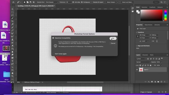The image size is (169, 95).
Task: Open the Opacity slider dropdown
Action: click(x=161, y=62)
